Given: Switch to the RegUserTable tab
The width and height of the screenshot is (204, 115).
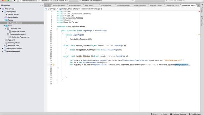Looking at the screenshot, I should [156, 5].
